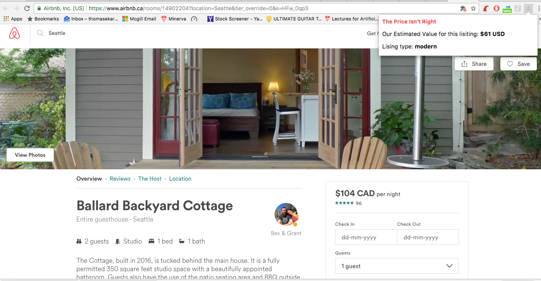Save this listing to wishlist
The image size is (541, 281).
[x=518, y=64]
